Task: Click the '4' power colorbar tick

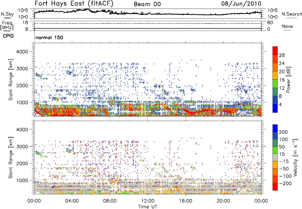Action: (280, 104)
